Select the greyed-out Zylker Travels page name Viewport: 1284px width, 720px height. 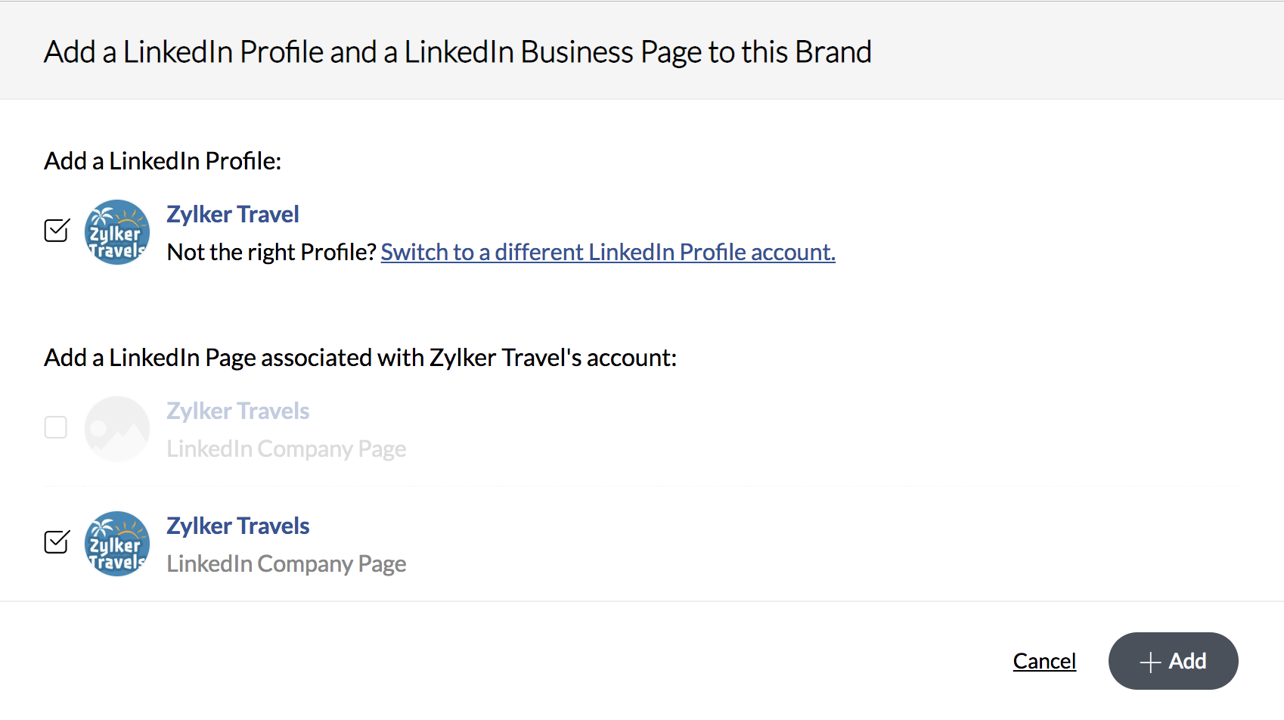click(x=237, y=411)
